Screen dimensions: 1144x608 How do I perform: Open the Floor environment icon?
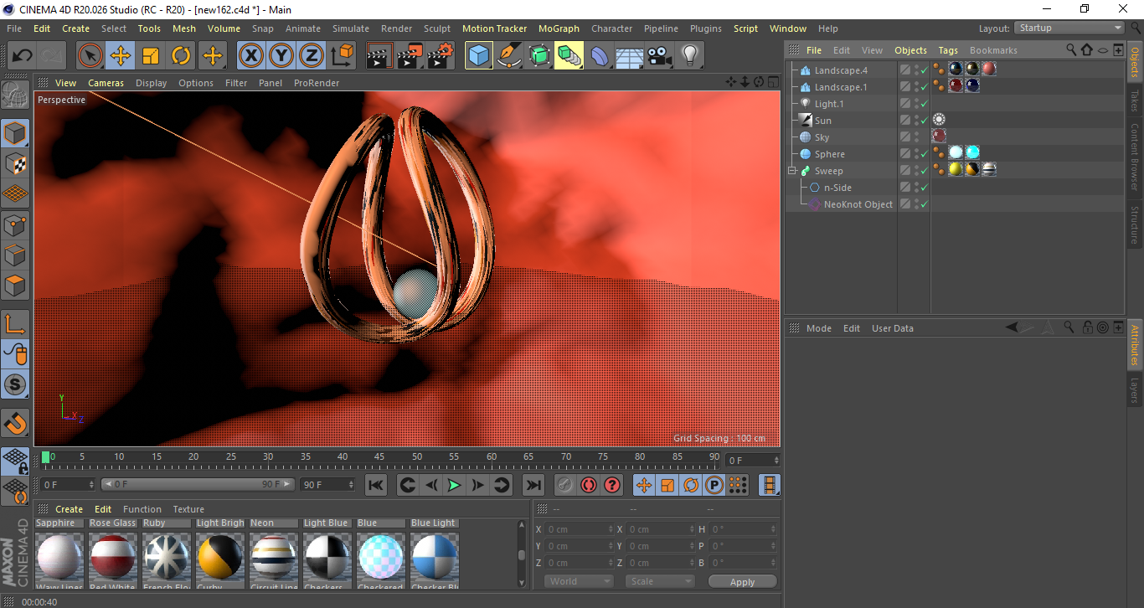[x=630, y=56]
